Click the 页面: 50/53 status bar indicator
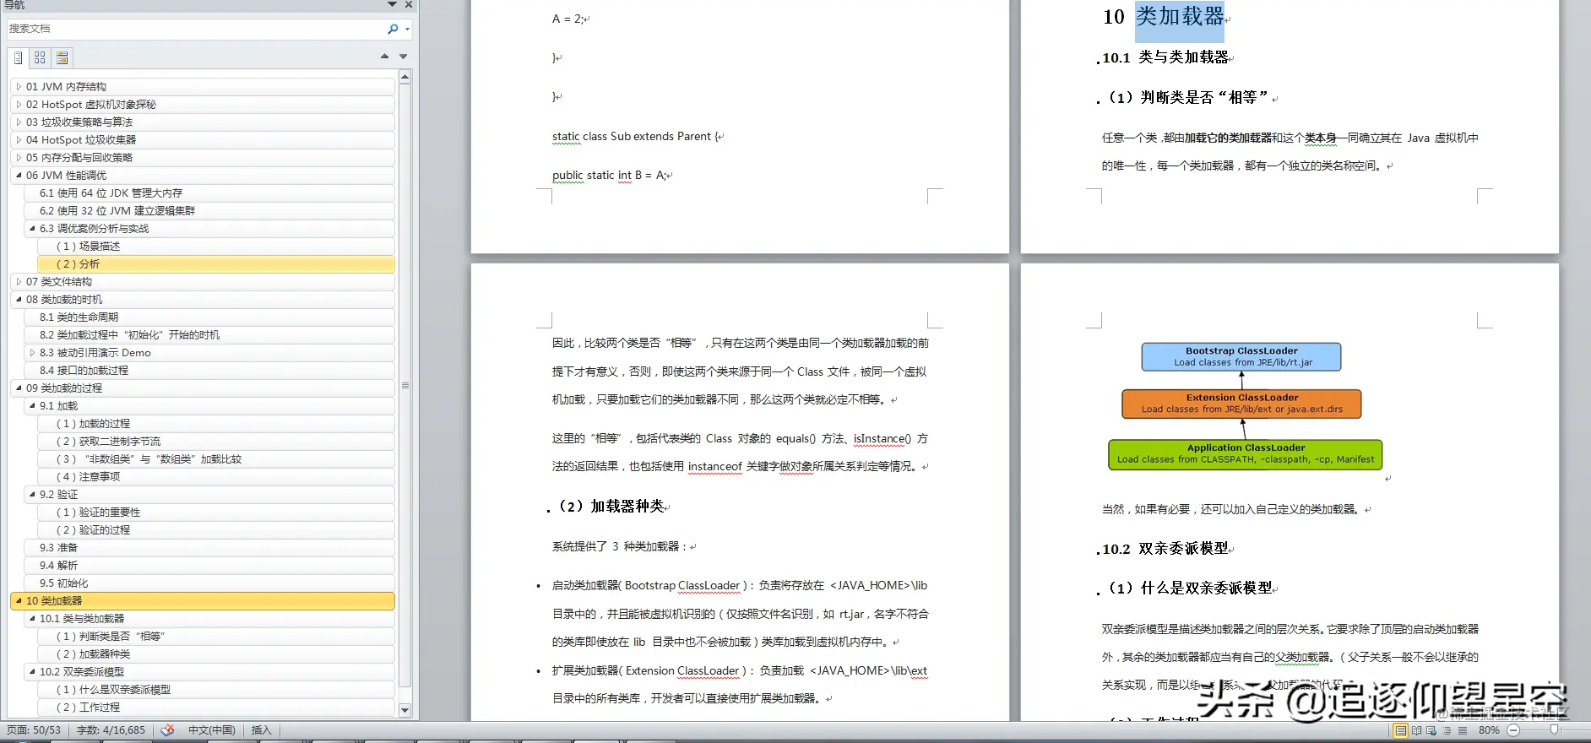The height and width of the screenshot is (743, 1591). coord(34,730)
